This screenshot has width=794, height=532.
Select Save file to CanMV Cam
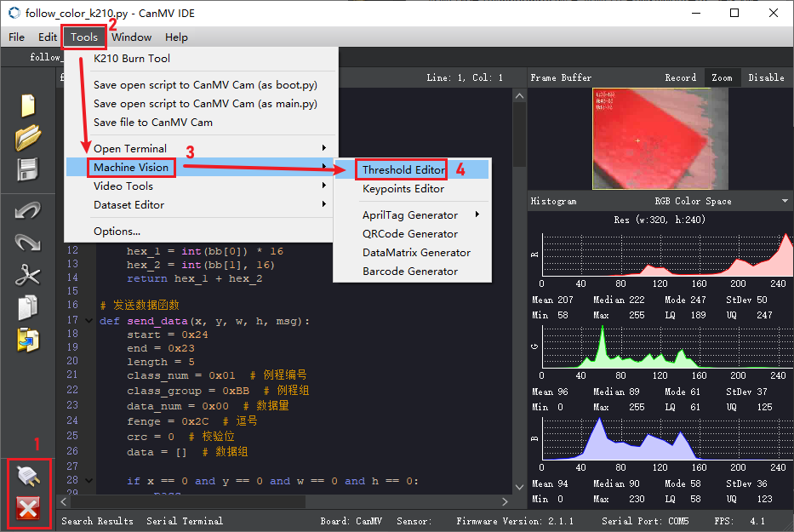[x=201, y=122]
